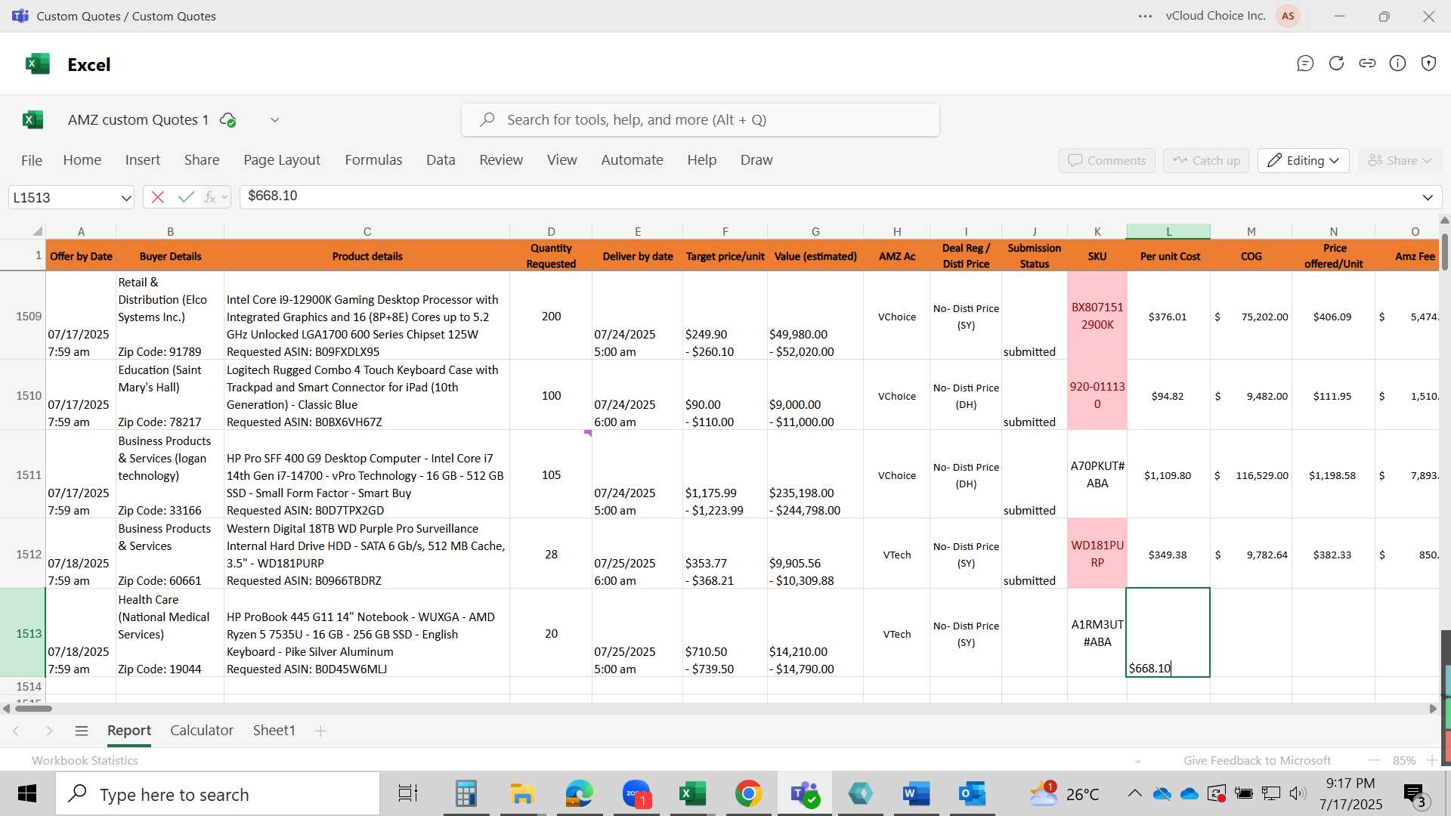This screenshot has width=1451, height=816.
Task: Open the File menu
Action: pos(32,160)
